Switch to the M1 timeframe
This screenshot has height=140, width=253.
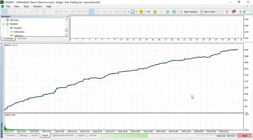pos(66,12)
